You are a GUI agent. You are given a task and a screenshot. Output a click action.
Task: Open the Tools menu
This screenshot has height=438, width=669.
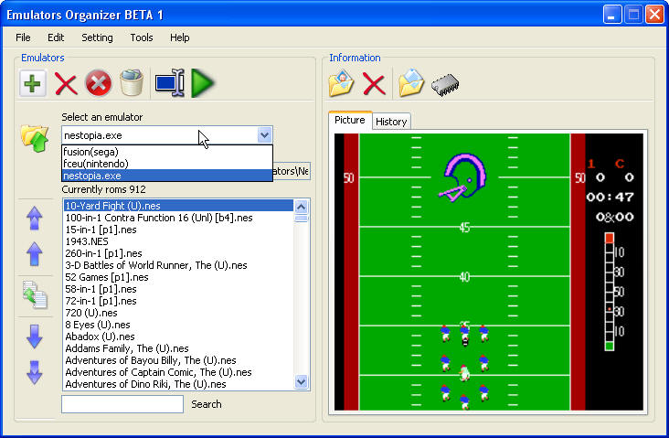(x=142, y=37)
